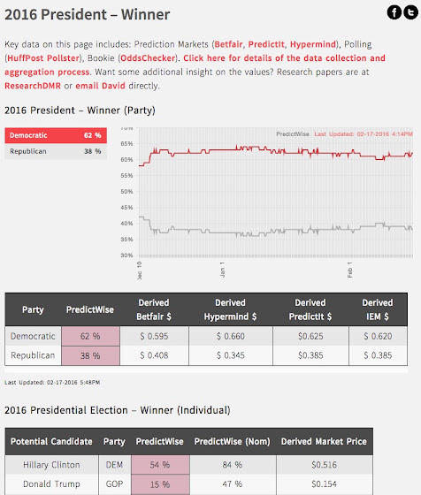Open the OddsChecker bookie link
This screenshot has width=421, height=495.
point(148,58)
